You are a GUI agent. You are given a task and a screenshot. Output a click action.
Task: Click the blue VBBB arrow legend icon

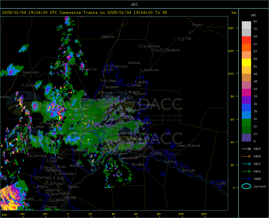point(246,179)
